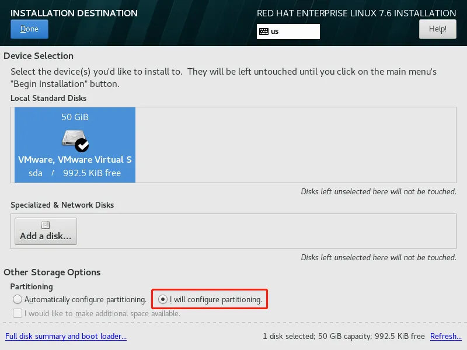Click the Help! icon button in the top bar
This screenshot has height=350, width=467.
click(437, 29)
